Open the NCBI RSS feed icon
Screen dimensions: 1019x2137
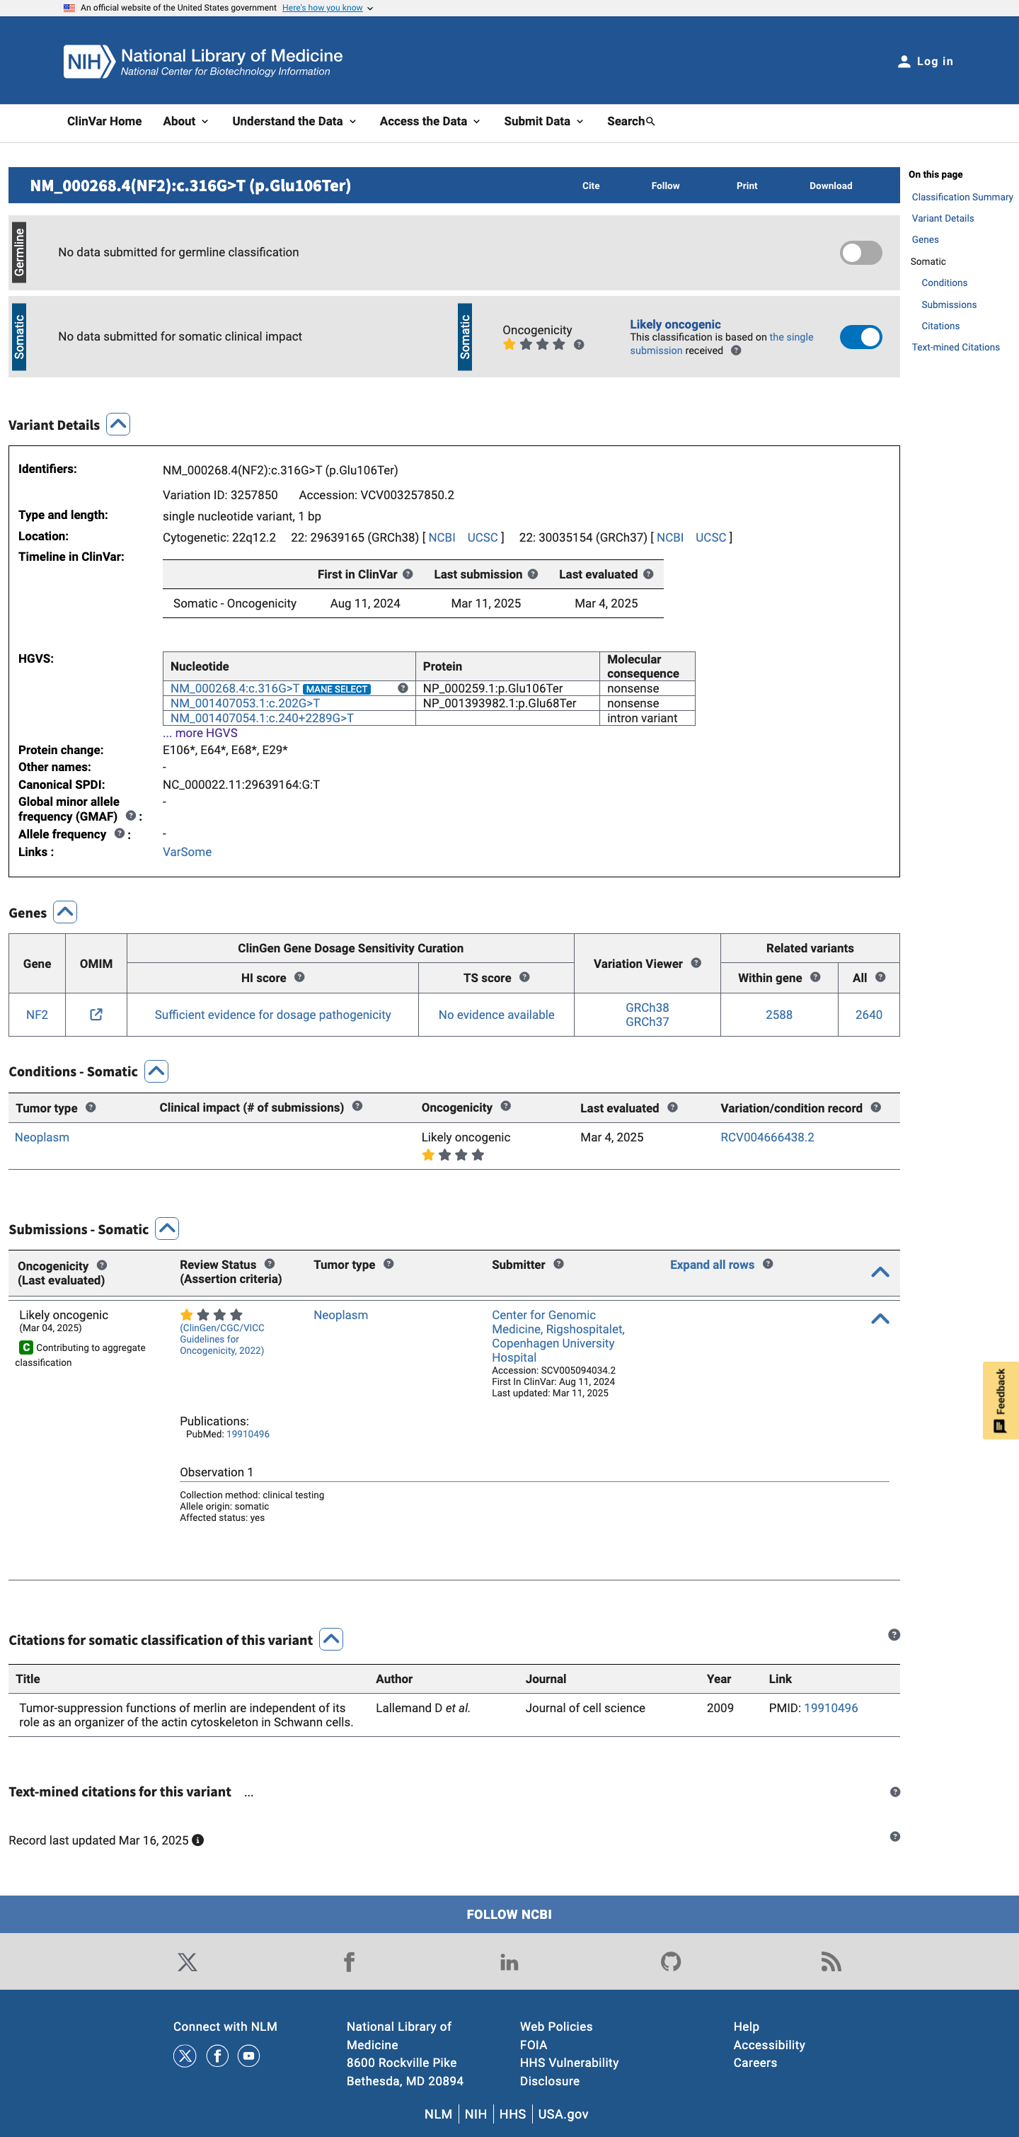[831, 1962]
